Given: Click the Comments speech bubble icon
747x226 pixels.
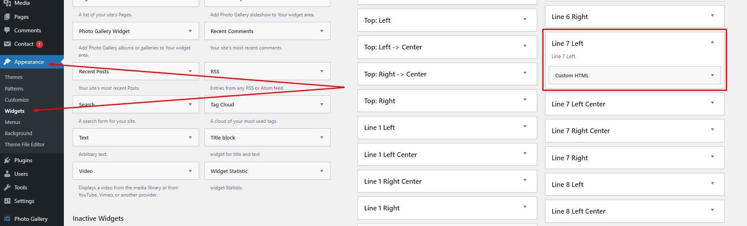Looking at the screenshot, I should pos(7,30).
